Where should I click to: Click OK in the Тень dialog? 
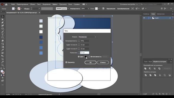click(x=91, y=62)
